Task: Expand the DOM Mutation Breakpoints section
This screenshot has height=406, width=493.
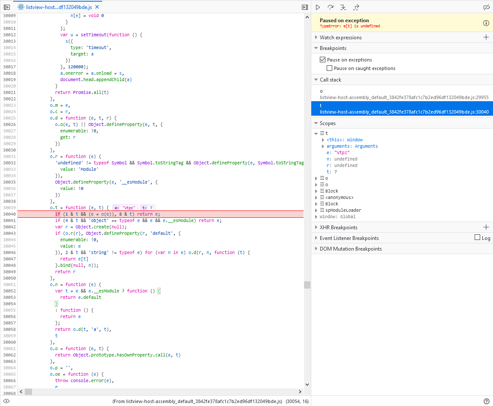Action: click(x=316, y=249)
